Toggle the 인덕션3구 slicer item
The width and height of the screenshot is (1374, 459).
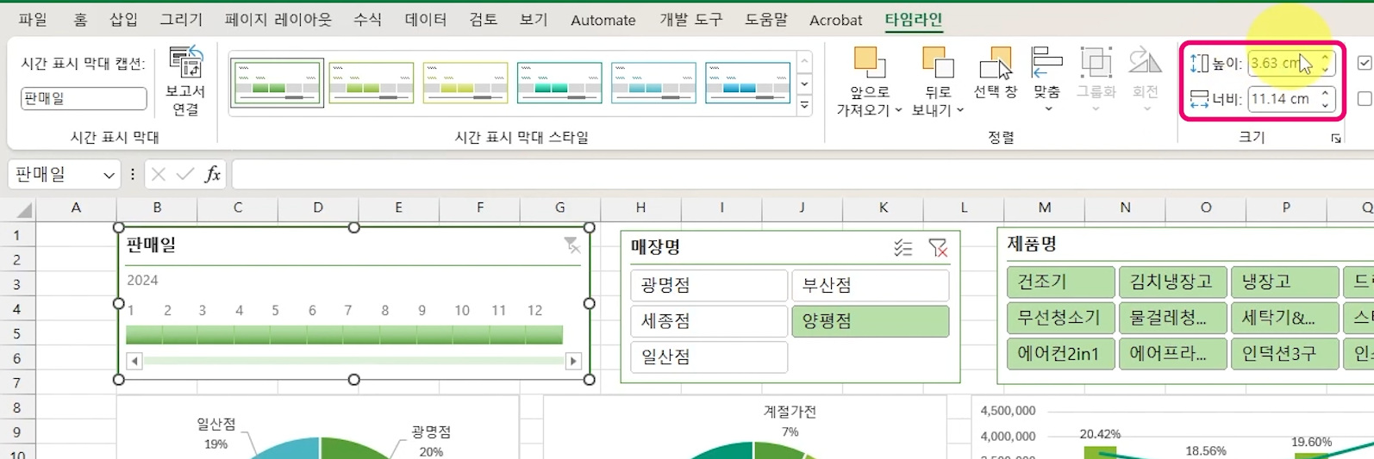coord(1285,354)
